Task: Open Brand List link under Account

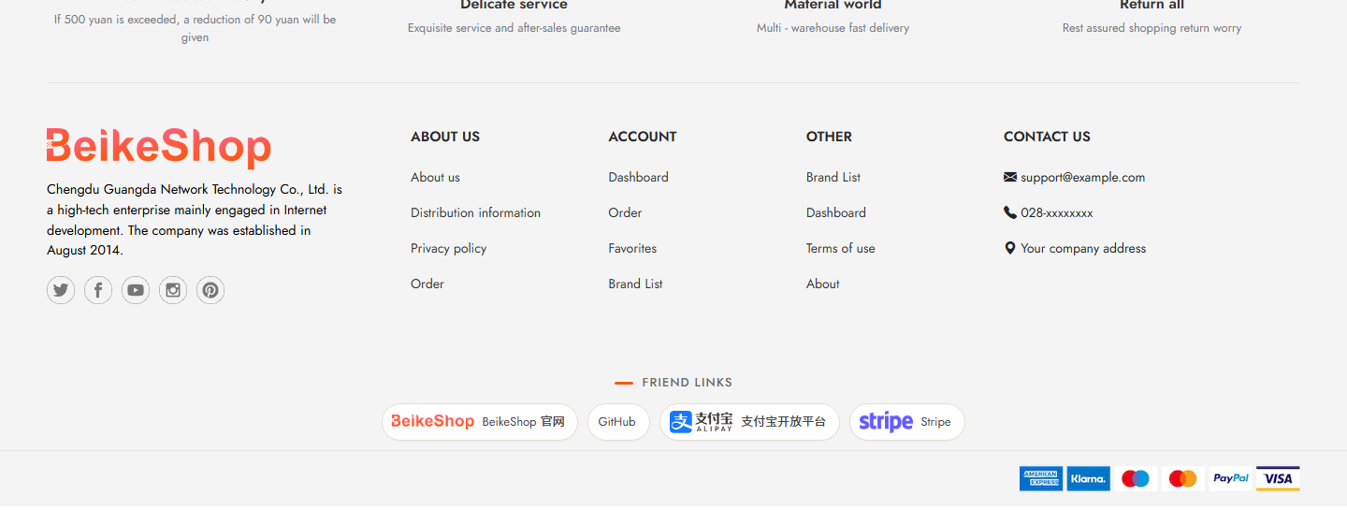Action: pyautogui.click(x=635, y=284)
